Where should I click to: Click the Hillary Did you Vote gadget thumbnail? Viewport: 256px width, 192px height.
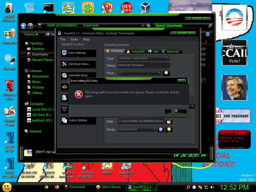point(234,87)
